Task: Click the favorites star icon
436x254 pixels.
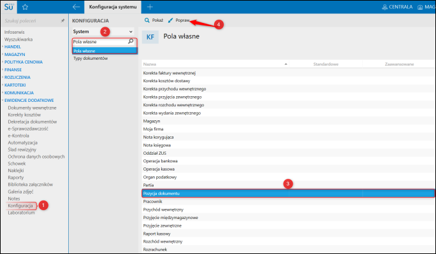Action: click(25, 7)
